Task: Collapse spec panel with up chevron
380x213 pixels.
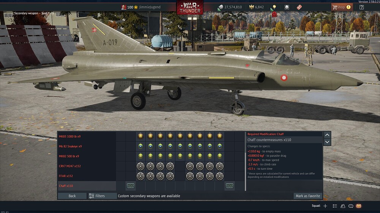Action: (327, 135)
